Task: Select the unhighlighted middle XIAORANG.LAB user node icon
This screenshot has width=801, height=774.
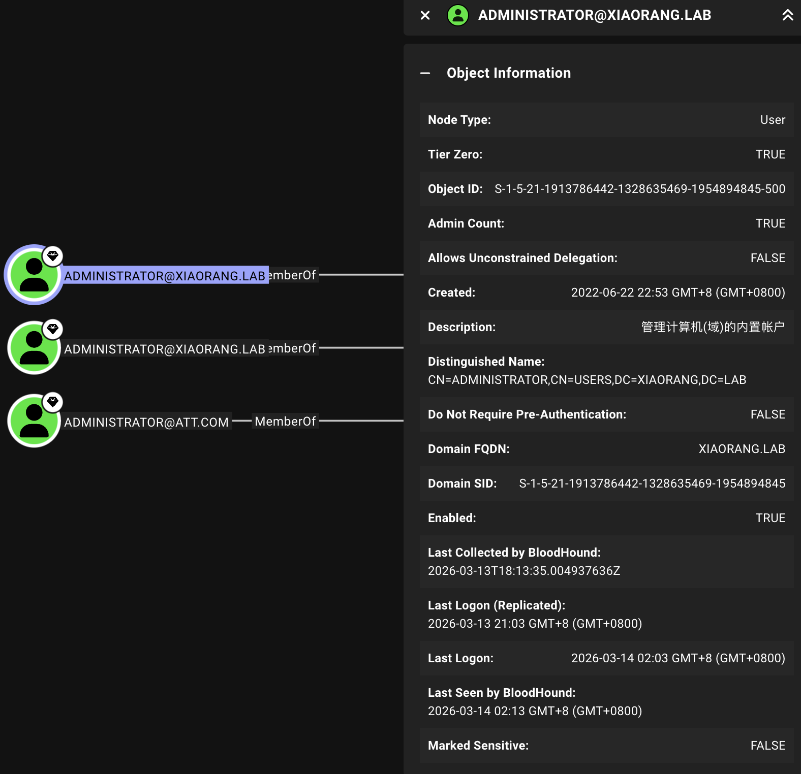Action: click(x=34, y=348)
